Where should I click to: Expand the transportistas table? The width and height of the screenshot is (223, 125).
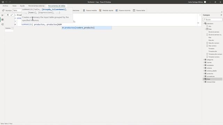203,82
